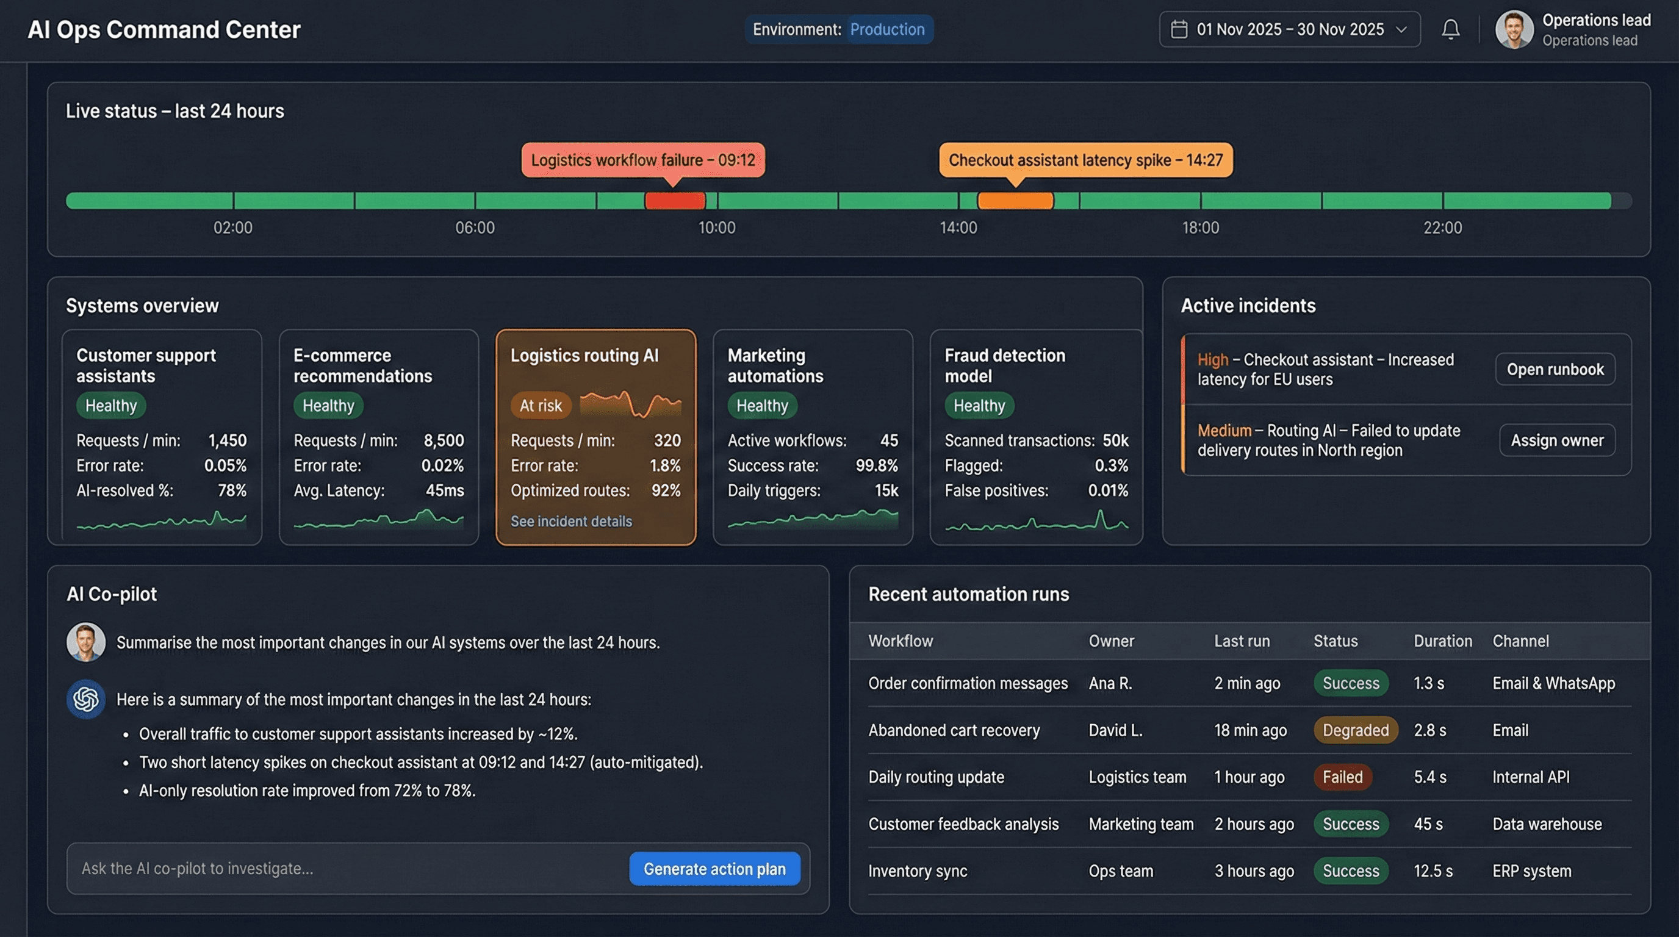
Task: Open the Environment Production selector
Action: pos(886,29)
